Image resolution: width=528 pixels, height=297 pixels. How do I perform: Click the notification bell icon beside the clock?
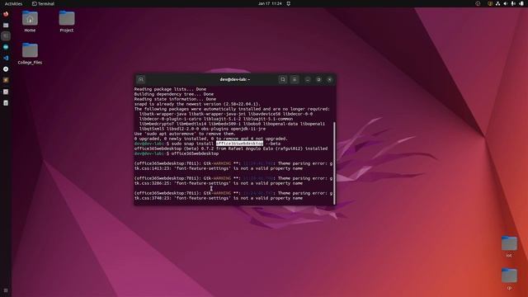pyautogui.click(x=289, y=3)
